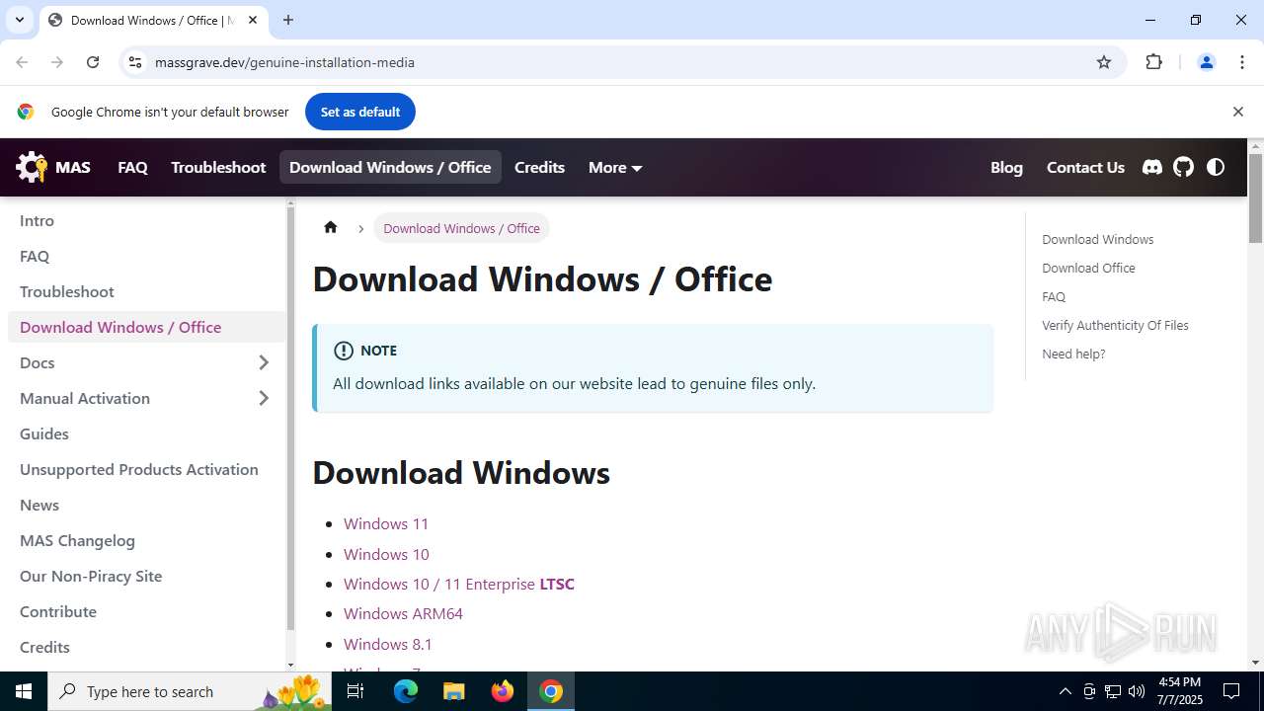This screenshot has height=711, width=1264.
Task: Jump to Need help? in table of contents
Action: click(x=1073, y=354)
